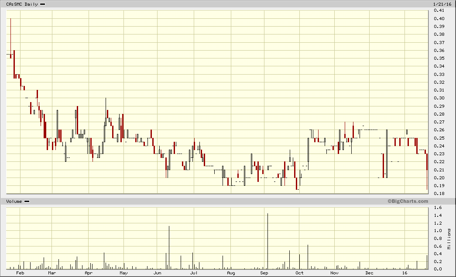This screenshot has width=456, height=277.
Task: Select the 1.0 volume axis label
Action: point(438,231)
